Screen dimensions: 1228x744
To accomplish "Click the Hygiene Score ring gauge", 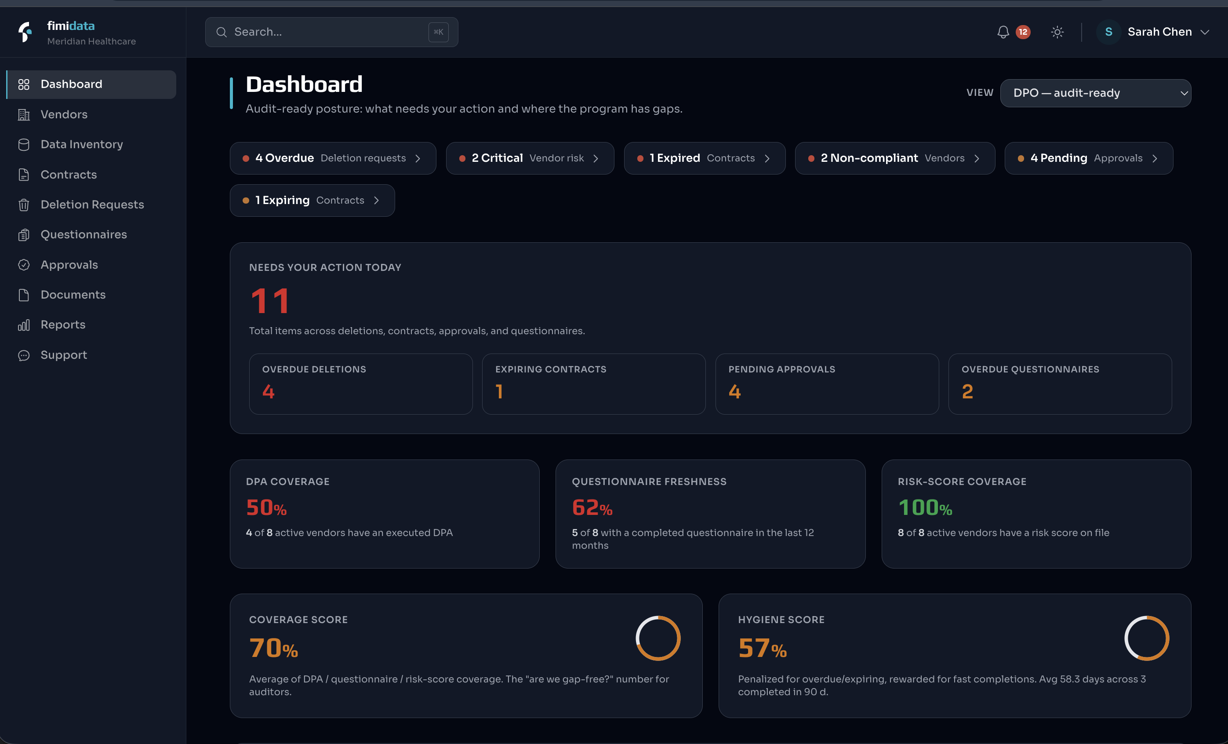I will click(x=1146, y=638).
